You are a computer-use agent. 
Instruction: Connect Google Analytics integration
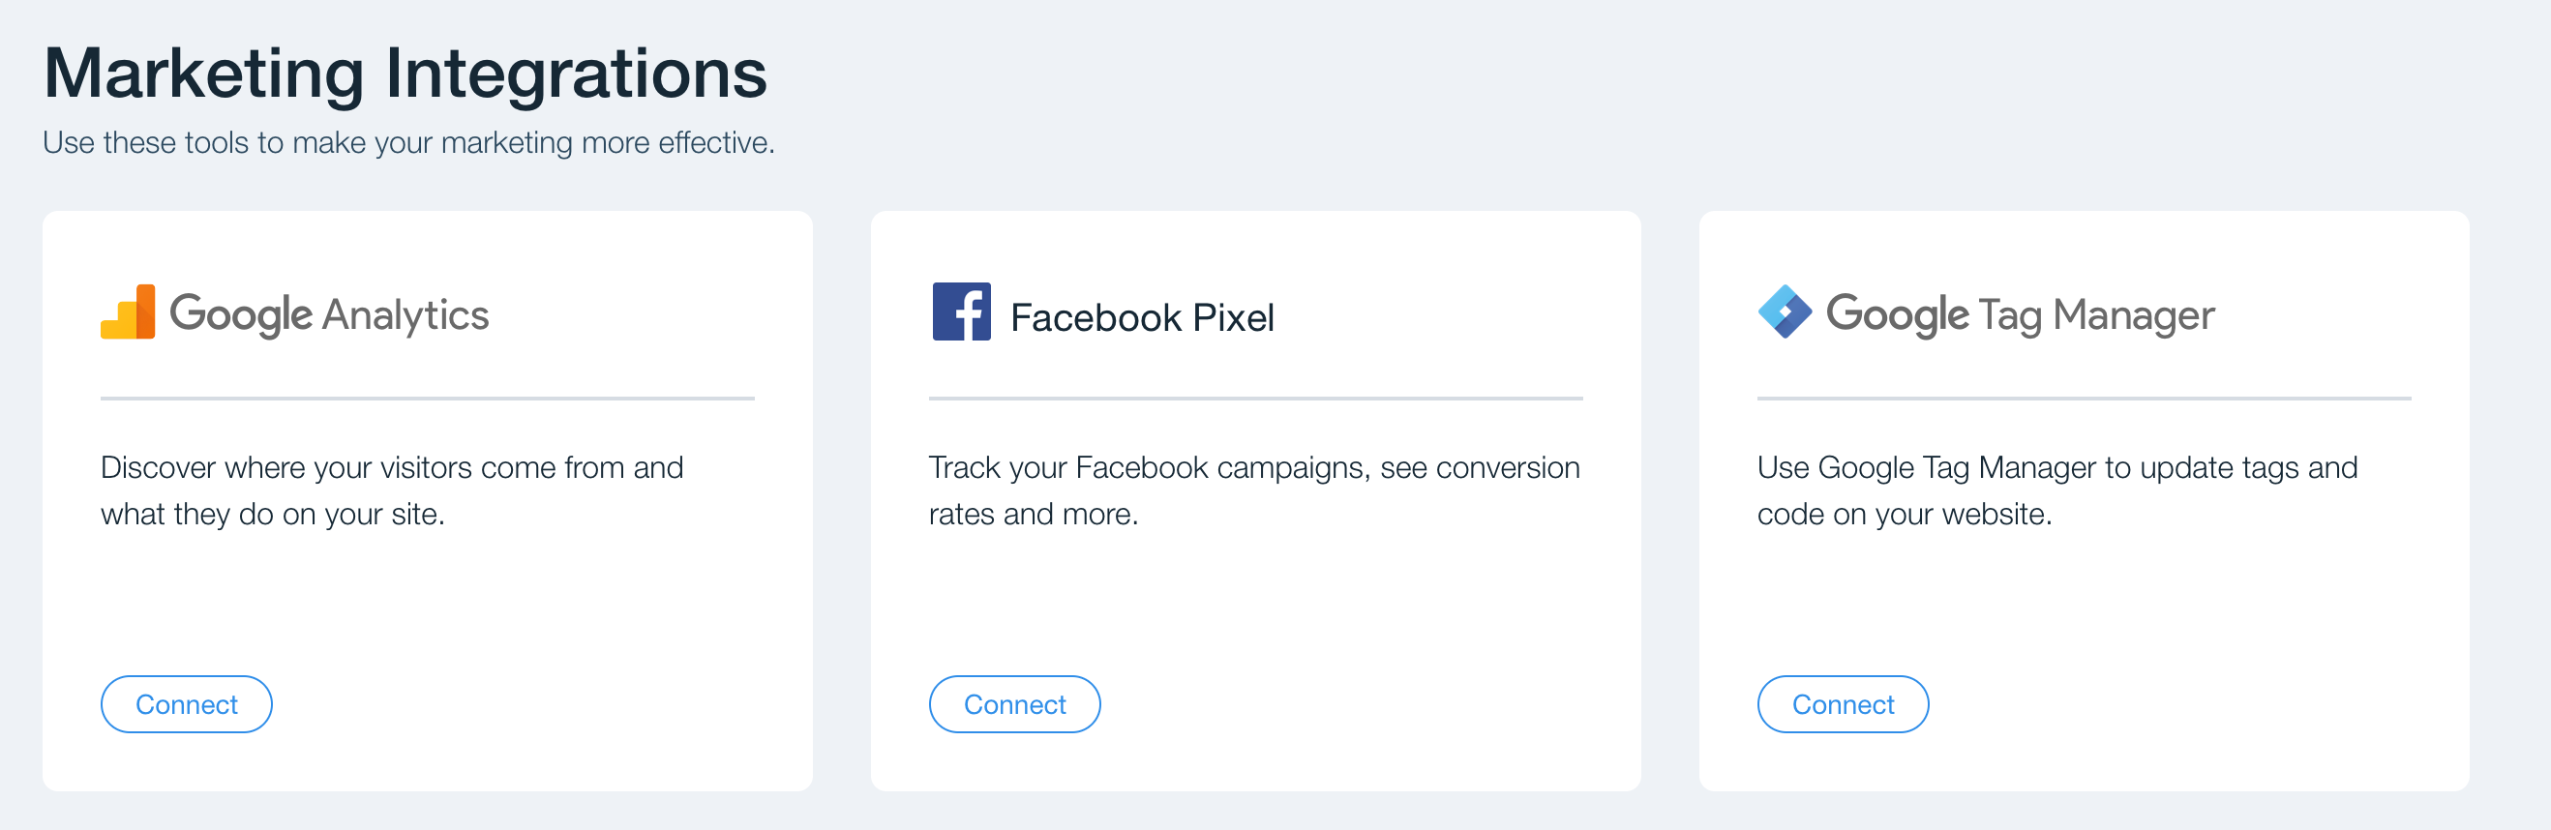pos(186,704)
